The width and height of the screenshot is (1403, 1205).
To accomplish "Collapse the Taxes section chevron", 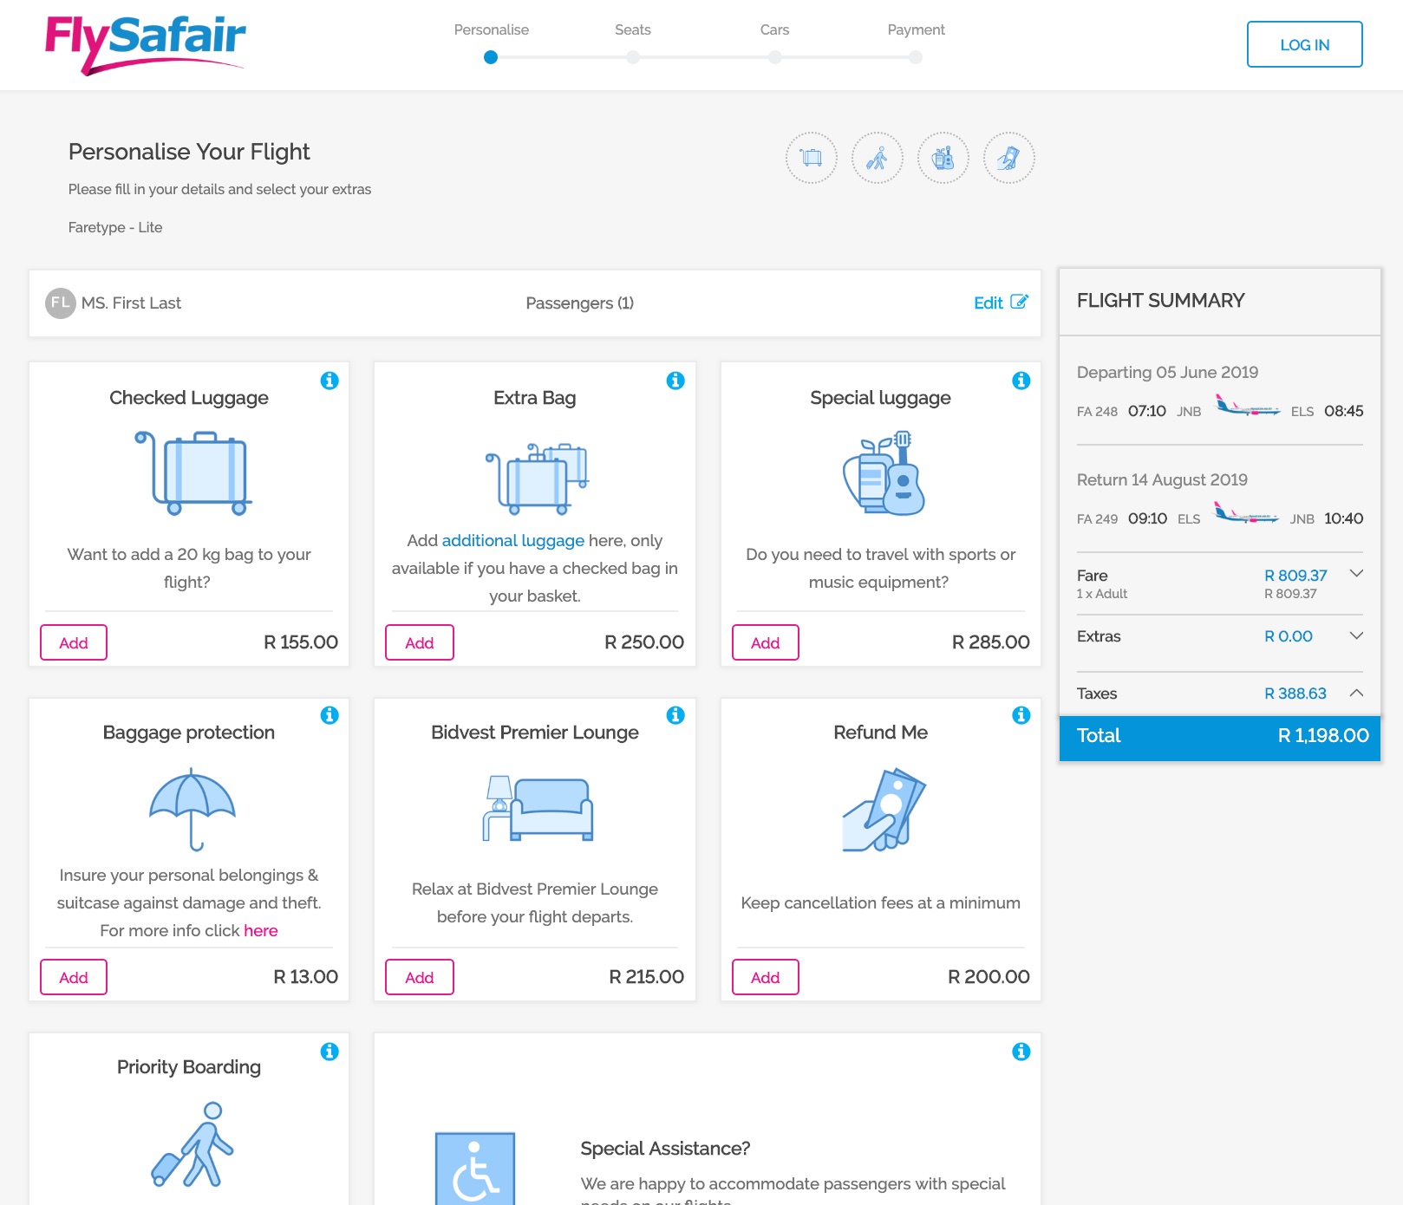I will (x=1357, y=693).
